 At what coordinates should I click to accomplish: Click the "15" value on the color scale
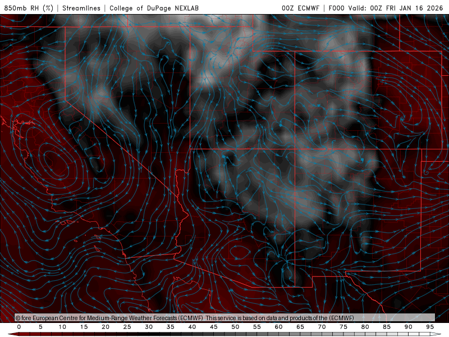point(84,327)
